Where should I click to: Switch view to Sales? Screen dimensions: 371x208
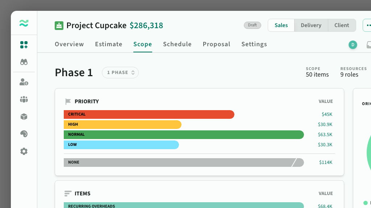[x=281, y=25]
